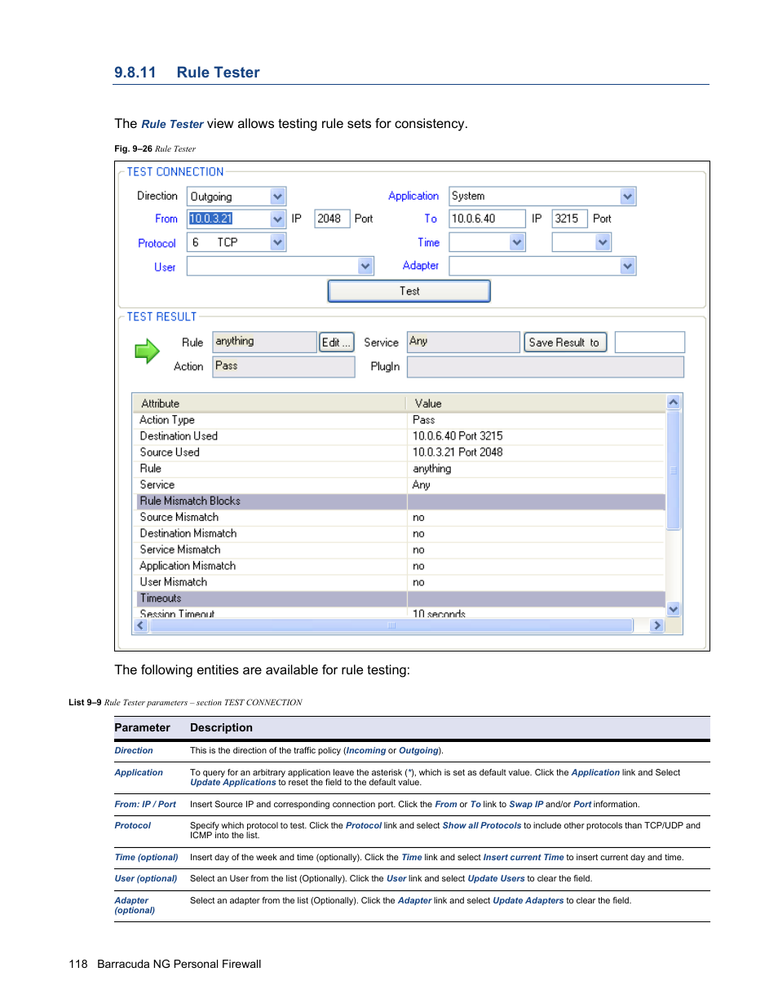The width and height of the screenshot is (778, 1007).
Task: Click the results list scroll down arrow
Action: click(x=674, y=609)
